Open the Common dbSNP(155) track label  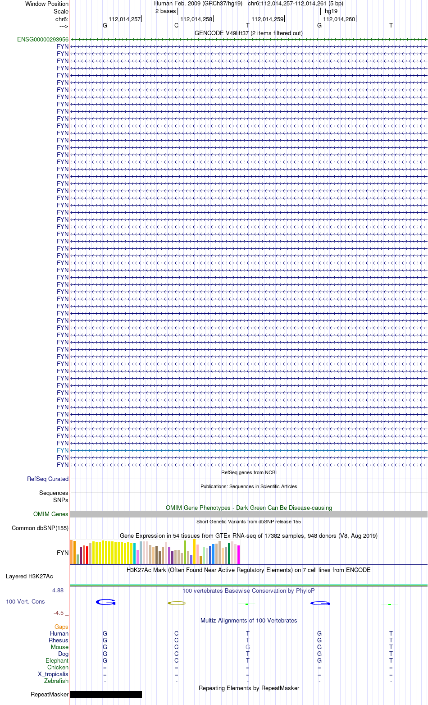click(x=40, y=528)
